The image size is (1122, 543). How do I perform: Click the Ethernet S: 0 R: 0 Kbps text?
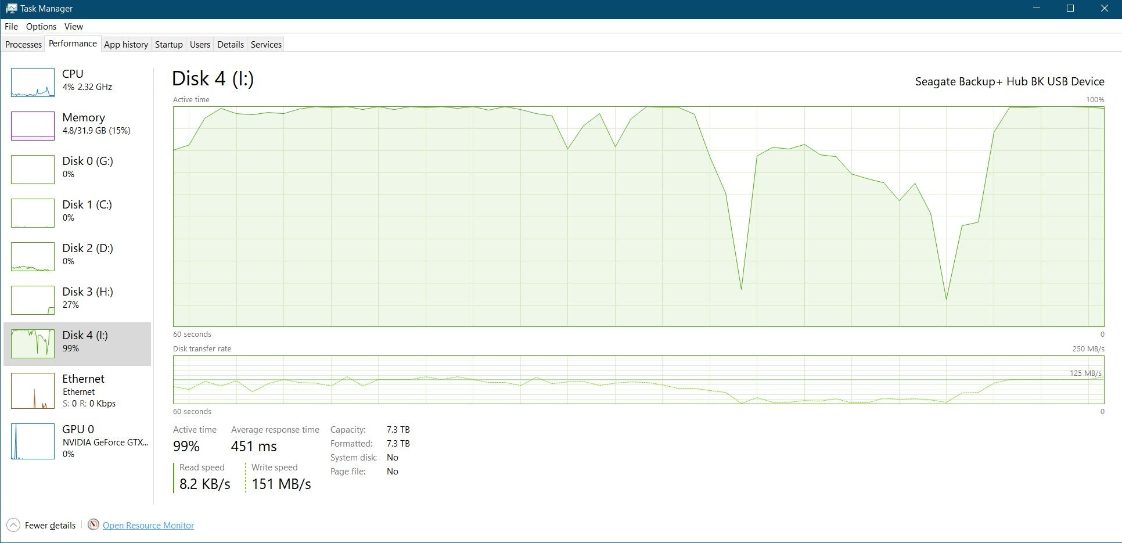click(89, 403)
